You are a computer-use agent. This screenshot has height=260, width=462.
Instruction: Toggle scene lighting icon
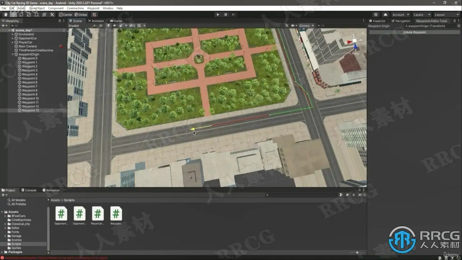pos(108,26)
